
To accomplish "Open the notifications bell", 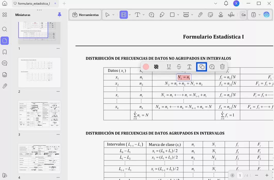I will [226, 4].
